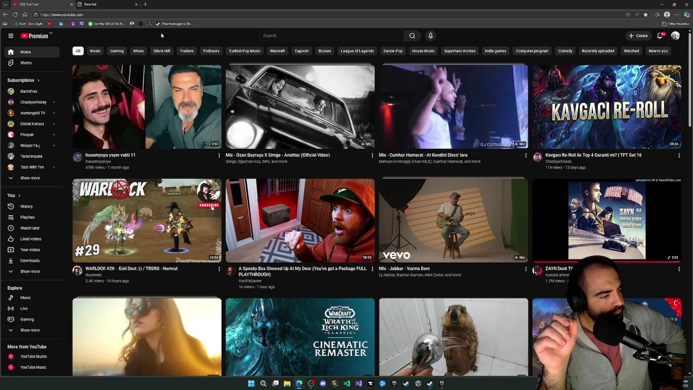Open Downloads in the sidebar
This screenshot has width=693, height=390.
point(32,261)
